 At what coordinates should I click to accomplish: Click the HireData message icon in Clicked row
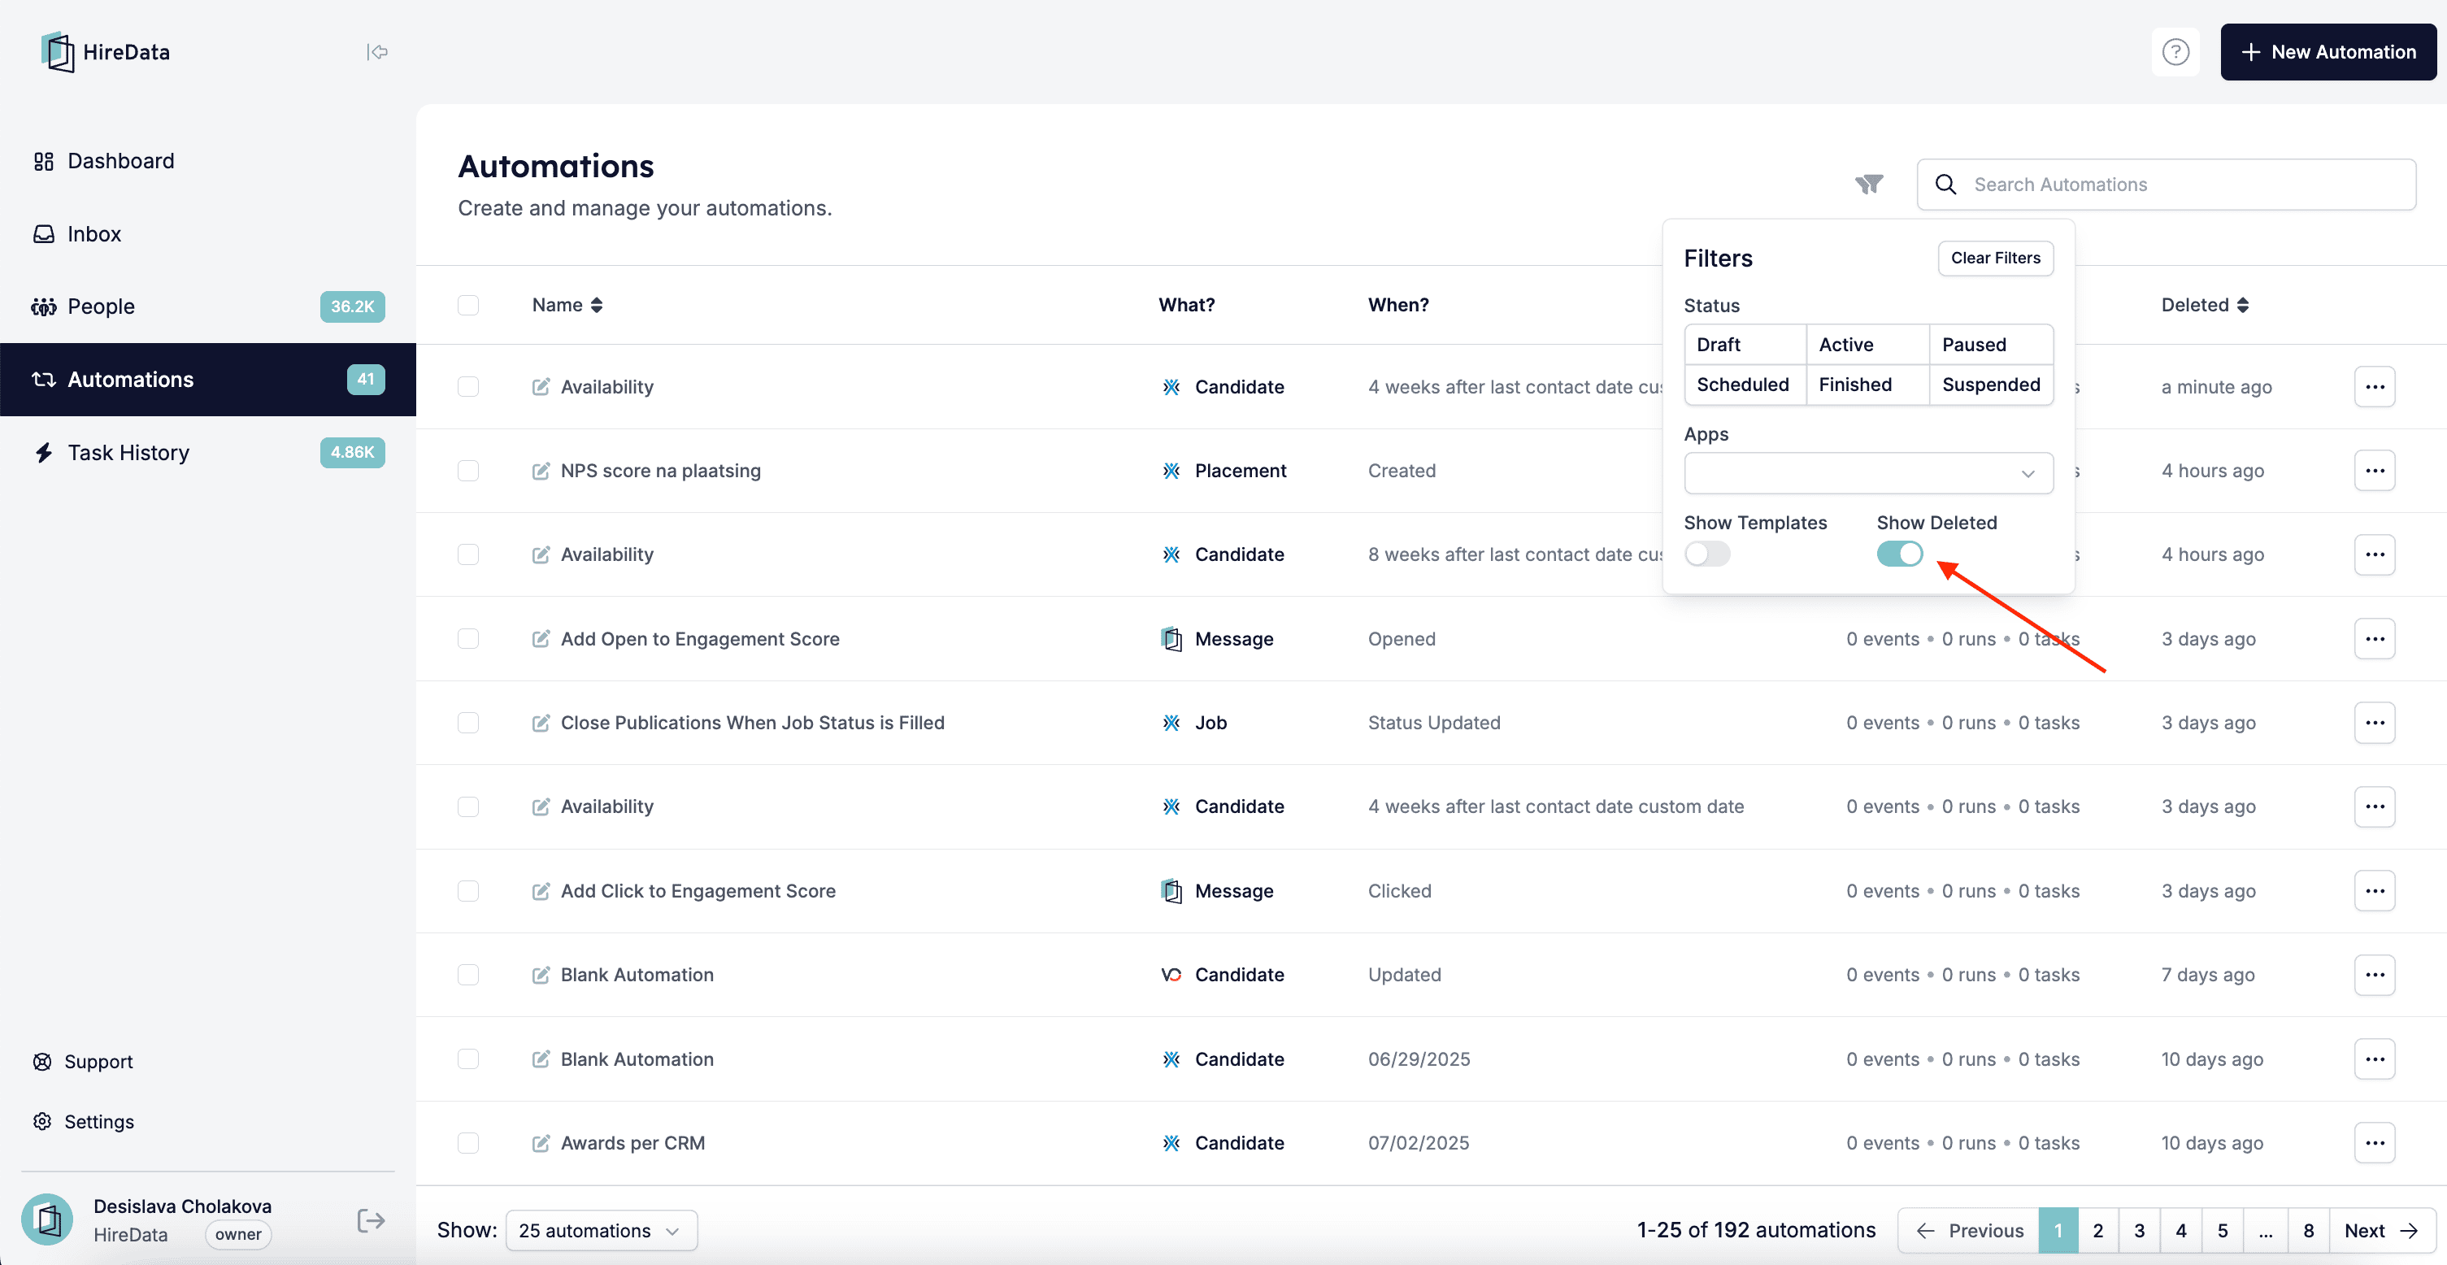1171,891
